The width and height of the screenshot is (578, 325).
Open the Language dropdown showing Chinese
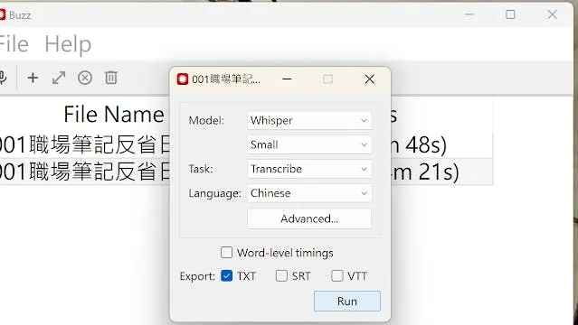309,193
